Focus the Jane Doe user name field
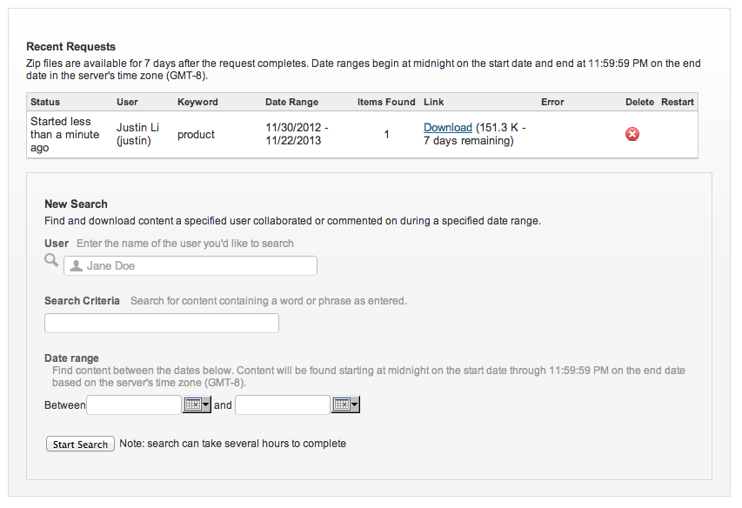Screen dimensions: 742x508 coord(196,266)
